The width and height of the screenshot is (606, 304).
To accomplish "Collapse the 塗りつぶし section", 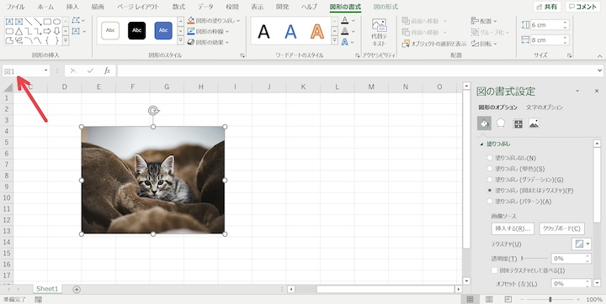I will (x=481, y=144).
